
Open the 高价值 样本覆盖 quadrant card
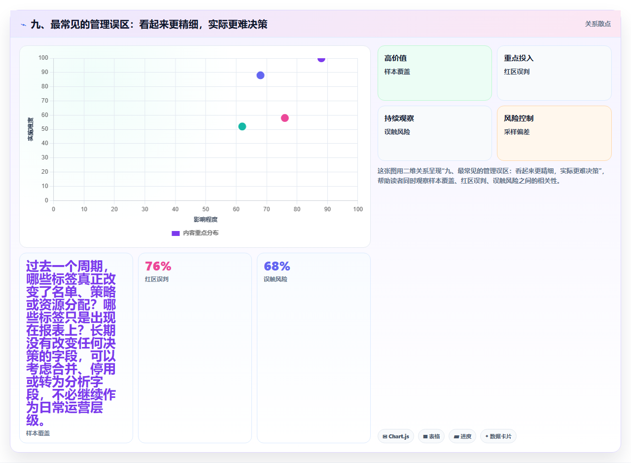[435, 73]
